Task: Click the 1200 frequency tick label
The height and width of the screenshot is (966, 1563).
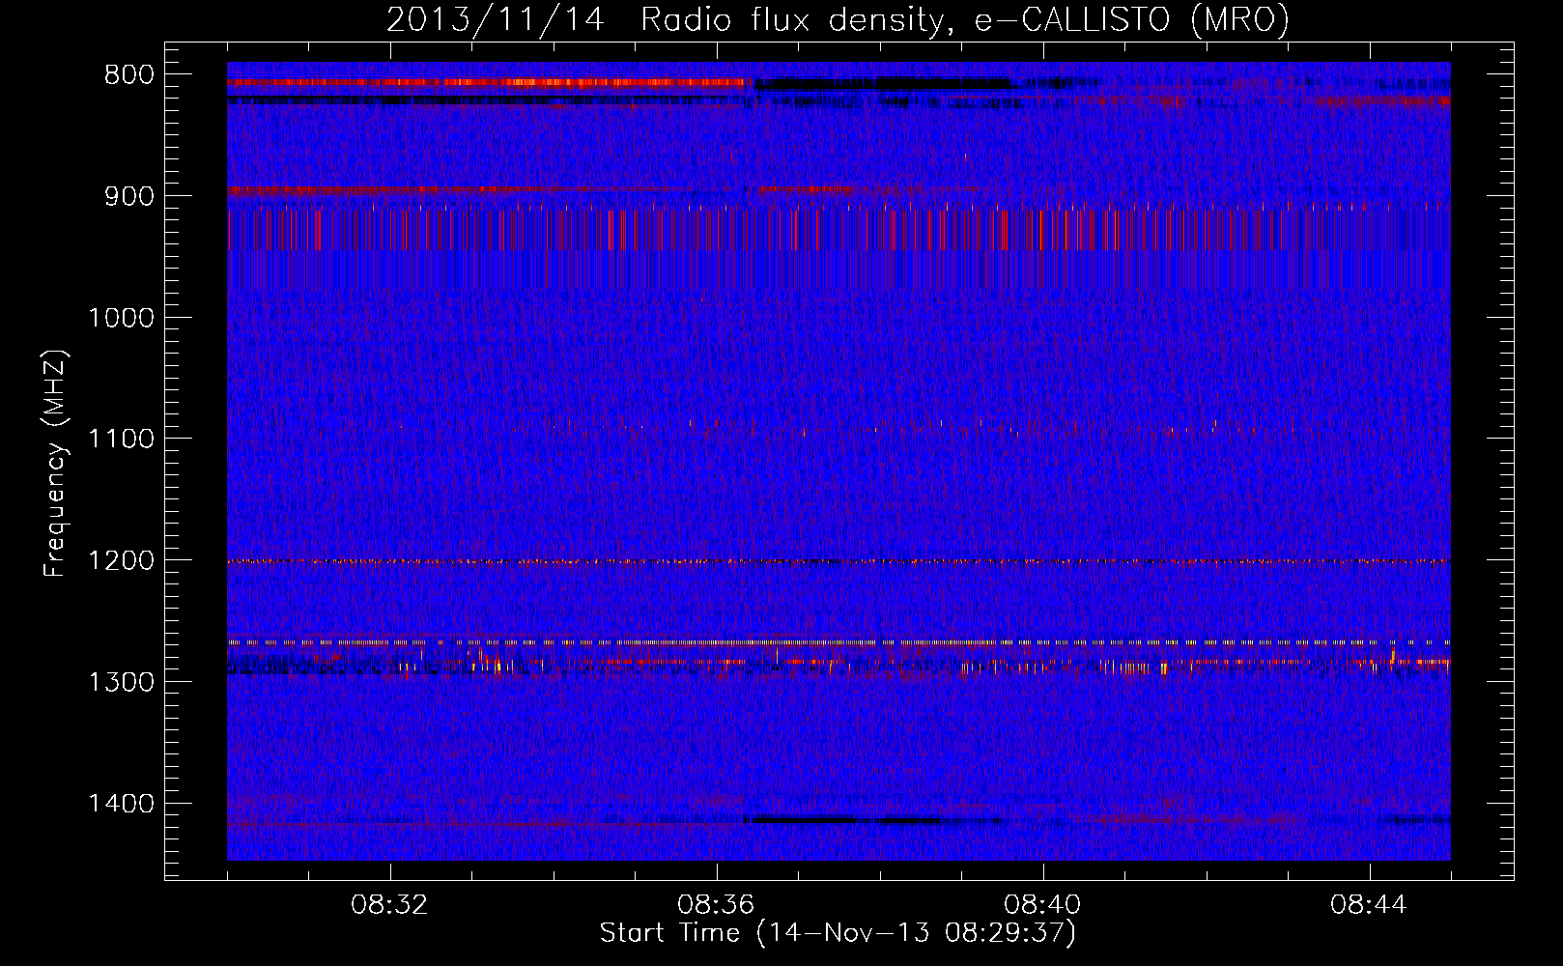Action: pos(121,561)
